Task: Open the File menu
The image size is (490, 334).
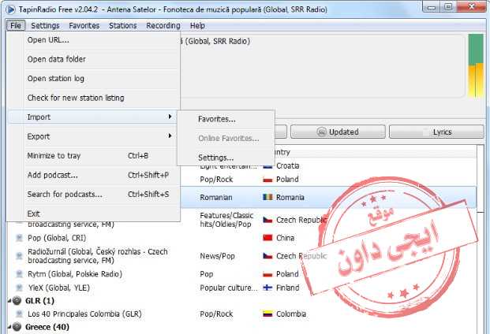Action: tap(16, 25)
